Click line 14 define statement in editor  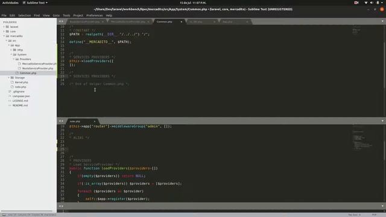click(100, 42)
